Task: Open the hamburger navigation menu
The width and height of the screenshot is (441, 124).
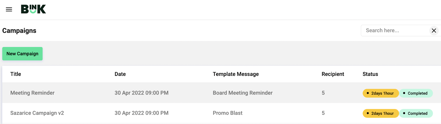Action: [x=9, y=9]
